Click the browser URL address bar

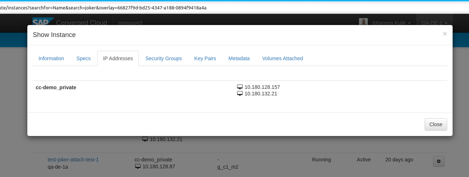[234, 8]
